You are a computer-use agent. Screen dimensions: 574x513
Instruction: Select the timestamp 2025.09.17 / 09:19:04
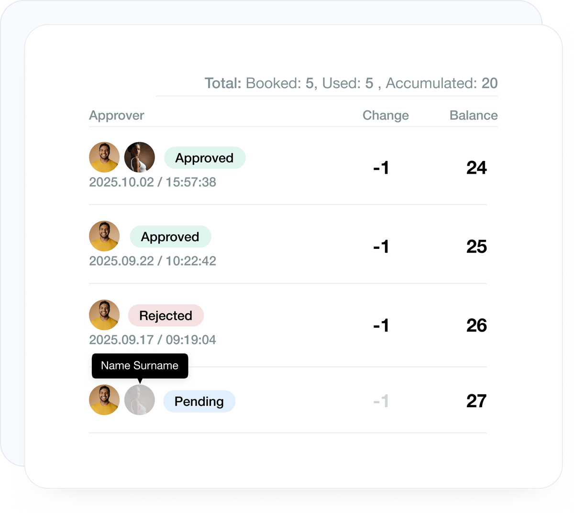coord(152,340)
